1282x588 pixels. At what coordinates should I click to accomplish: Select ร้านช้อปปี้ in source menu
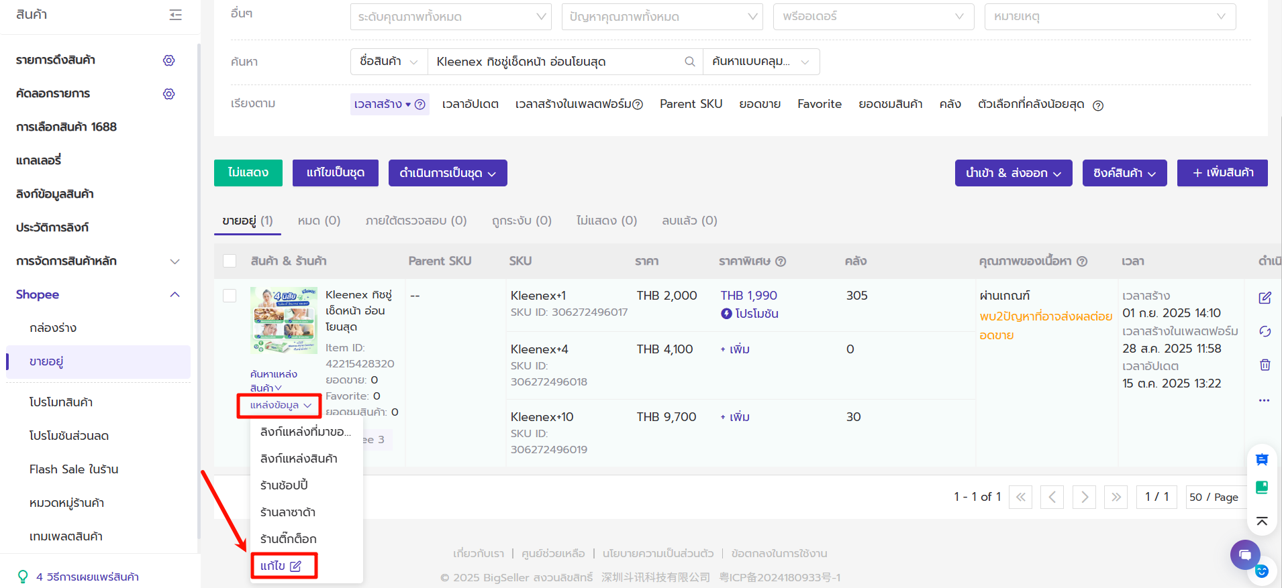pyautogui.click(x=284, y=485)
